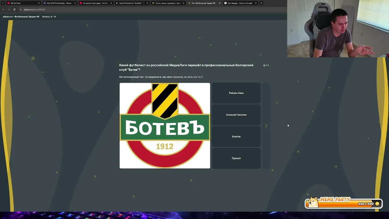Image resolution: width=389 pixels, height=219 pixels.
Task: Choose the answer 'Блатов'
Action: tap(236, 137)
